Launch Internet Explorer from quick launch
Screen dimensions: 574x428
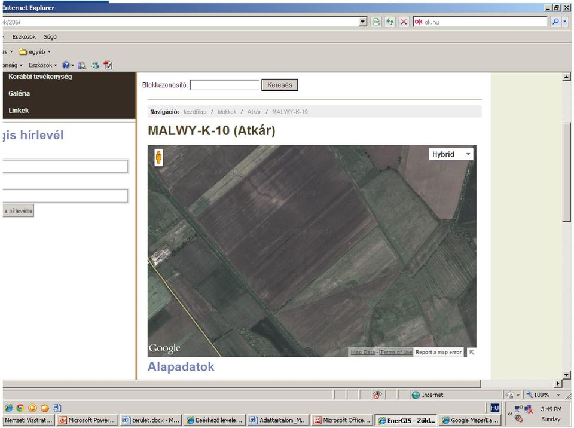8,408
